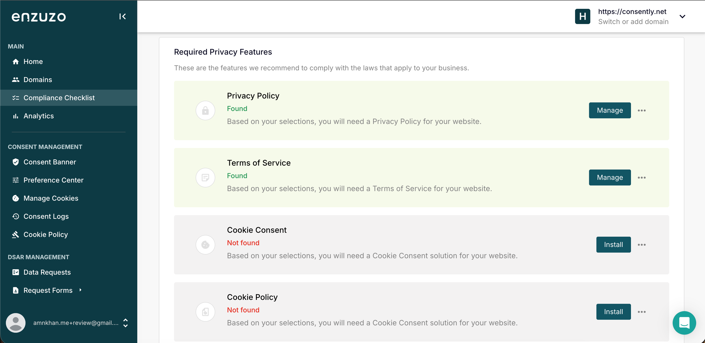Click the Home house icon

(x=16, y=61)
